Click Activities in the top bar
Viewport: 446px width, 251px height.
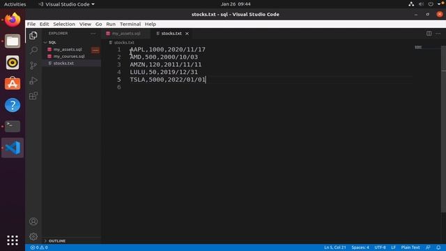[15, 4]
